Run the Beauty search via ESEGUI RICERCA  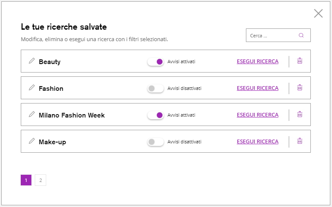pyautogui.click(x=257, y=62)
